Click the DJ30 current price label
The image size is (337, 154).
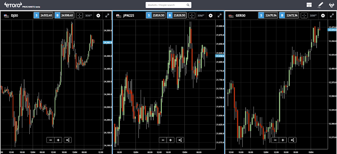108,43
